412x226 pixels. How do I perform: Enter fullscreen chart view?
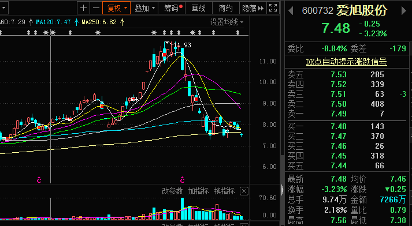point(273,8)
